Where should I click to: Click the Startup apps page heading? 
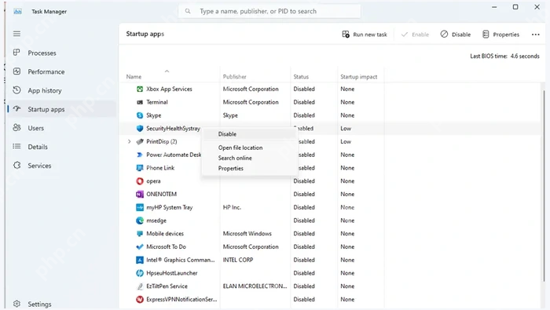145,34
